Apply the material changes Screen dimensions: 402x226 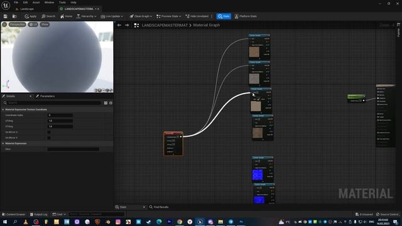tap(31, 16)
